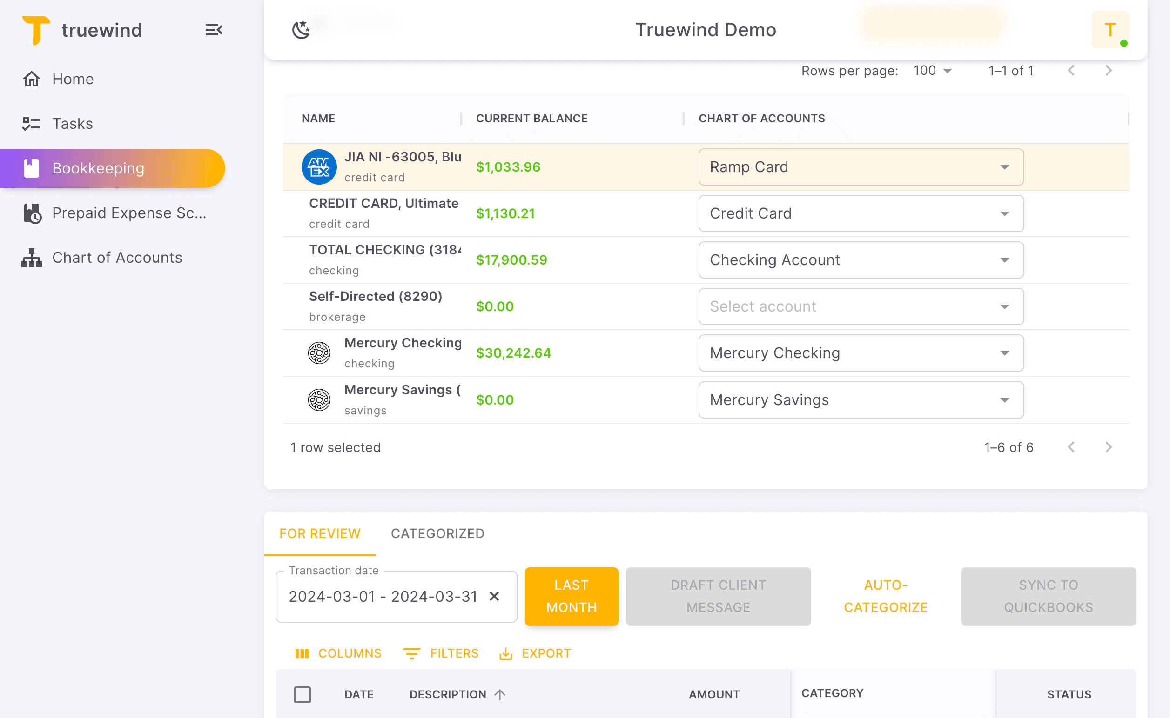Check the select-all checkbox in transactions table

point(303,694)
